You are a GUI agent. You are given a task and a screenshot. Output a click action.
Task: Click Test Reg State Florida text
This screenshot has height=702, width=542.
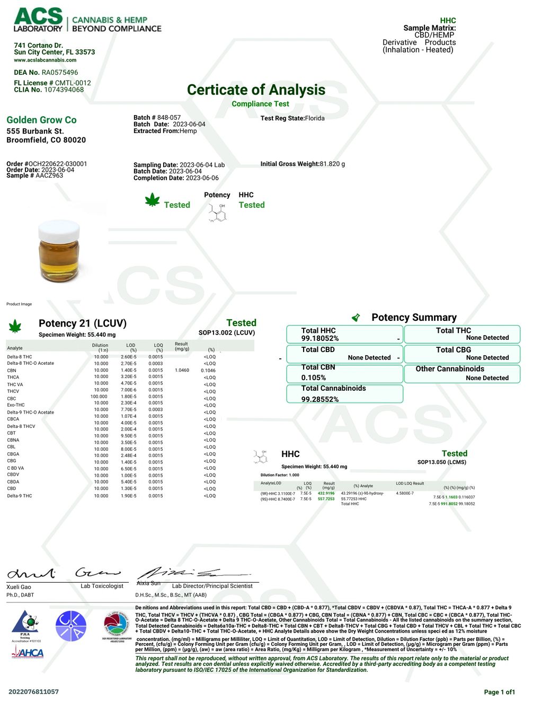[x=292, y=118]
